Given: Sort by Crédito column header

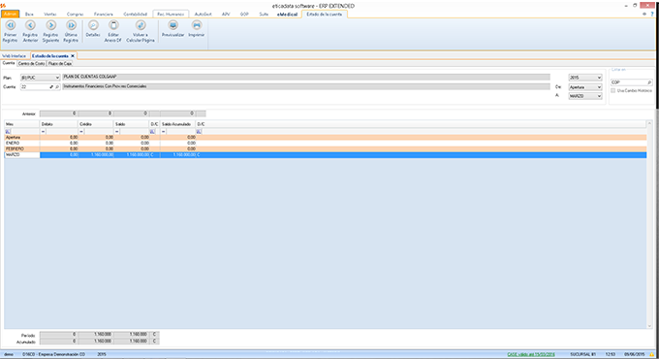Looking at the screenshot, I should 96,124.
